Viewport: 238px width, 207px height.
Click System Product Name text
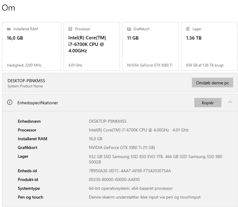[x=25, y=86]
